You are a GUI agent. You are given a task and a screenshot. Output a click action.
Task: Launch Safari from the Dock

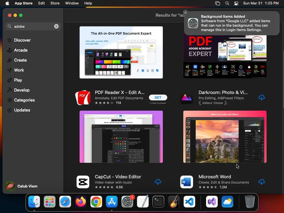pos(65,202)
